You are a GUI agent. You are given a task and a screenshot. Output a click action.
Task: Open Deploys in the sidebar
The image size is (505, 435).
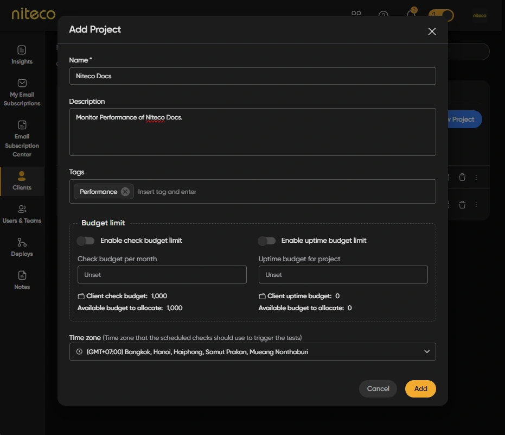coord(22,247)
